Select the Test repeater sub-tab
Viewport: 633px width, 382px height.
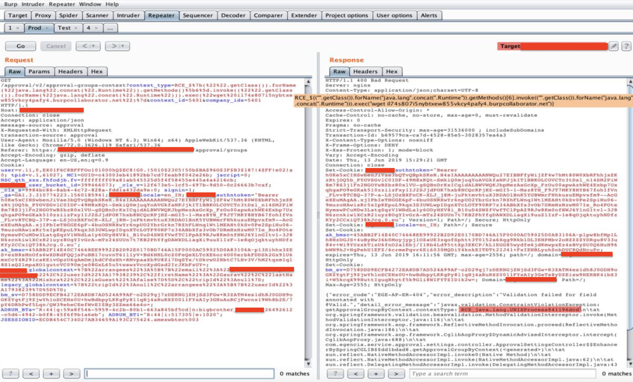64,28
